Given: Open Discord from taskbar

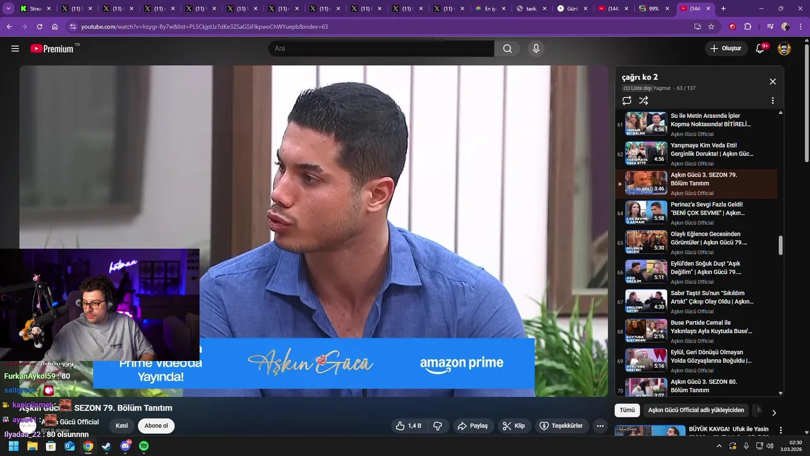Looking at the screenshot, I should (125, 446).
